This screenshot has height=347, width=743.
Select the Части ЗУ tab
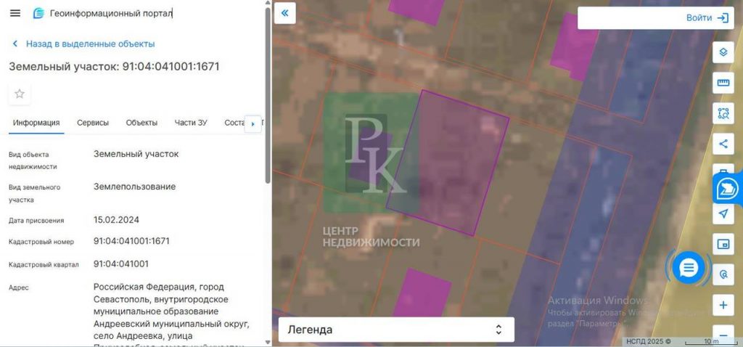[191, 123]
